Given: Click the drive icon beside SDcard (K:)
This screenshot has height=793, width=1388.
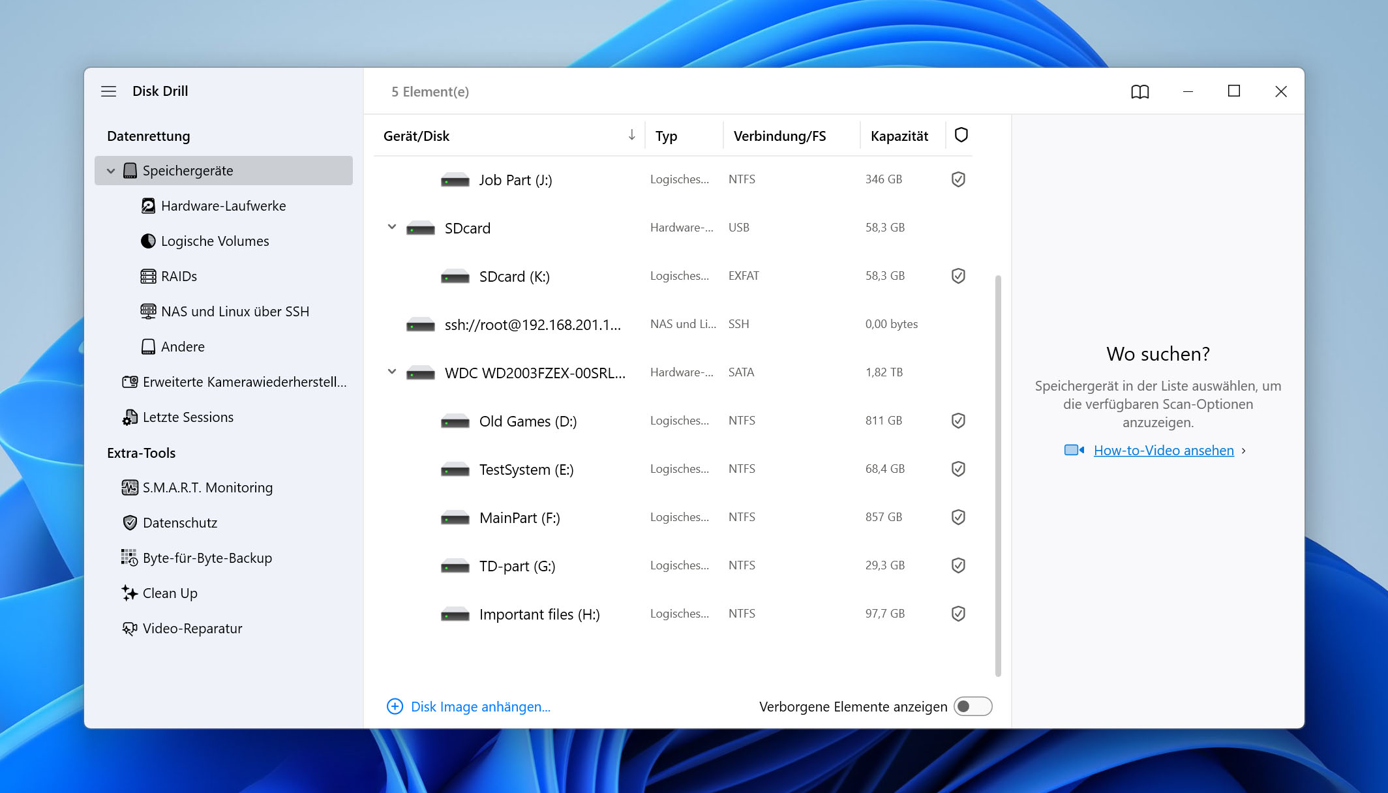Looking at the screenshot, I should [x=455, y=277].
